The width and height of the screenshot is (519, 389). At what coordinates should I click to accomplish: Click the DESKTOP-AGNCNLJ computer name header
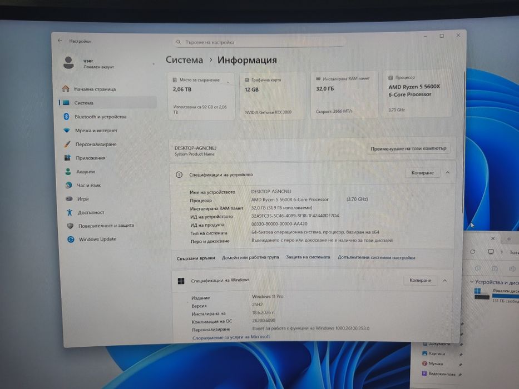195,148
